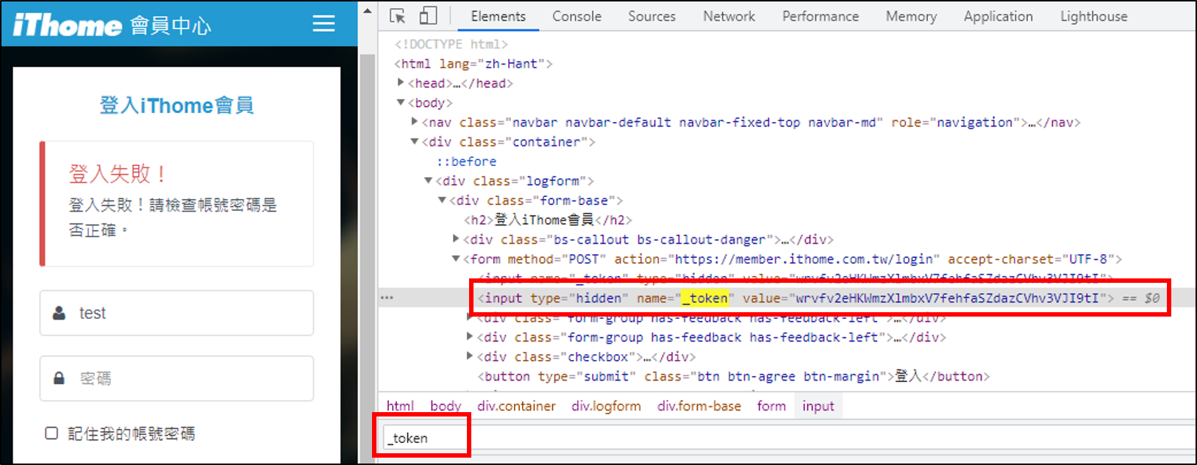Expand the nav navbar element
Viewport: 1197px width, 465px height.
pyautogui.click(x=415, y=122)
